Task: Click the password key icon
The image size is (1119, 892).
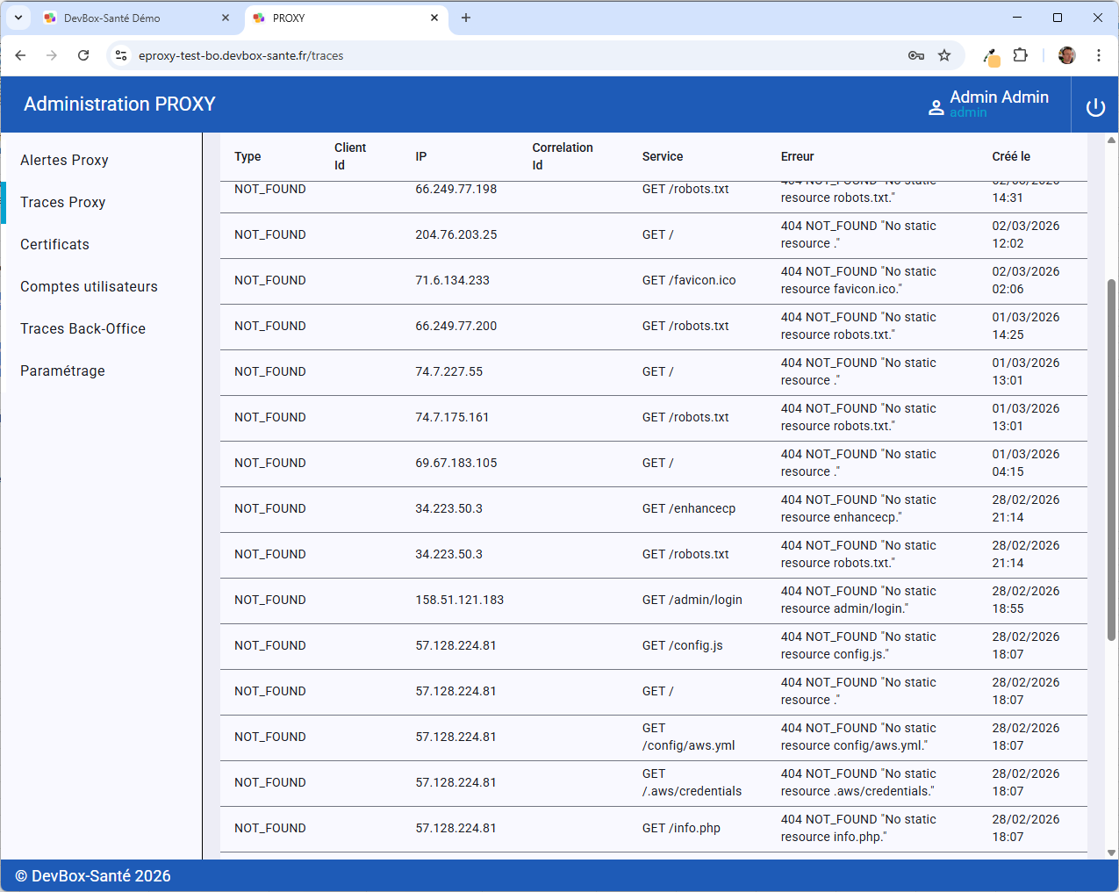Action: click(915, 55)
